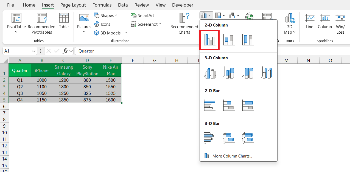Select the Nike Air Max header cell
The width and height of the screenshot is (350, 172).
tap(111, 70)
